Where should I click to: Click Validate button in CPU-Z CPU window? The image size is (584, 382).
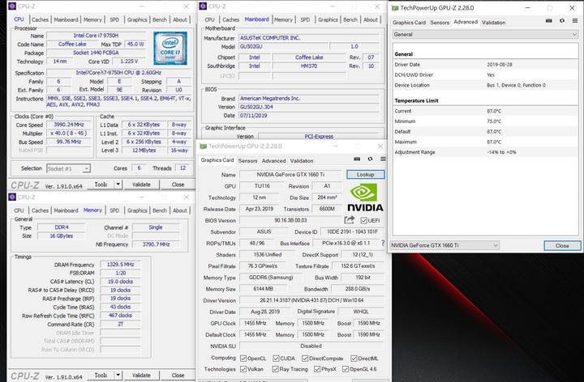(141, 185)
